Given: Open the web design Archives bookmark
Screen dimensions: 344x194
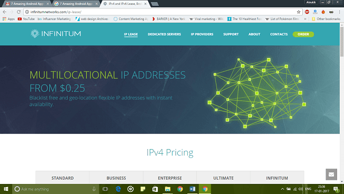Looking at the screenshot, I should click(92, 19).
